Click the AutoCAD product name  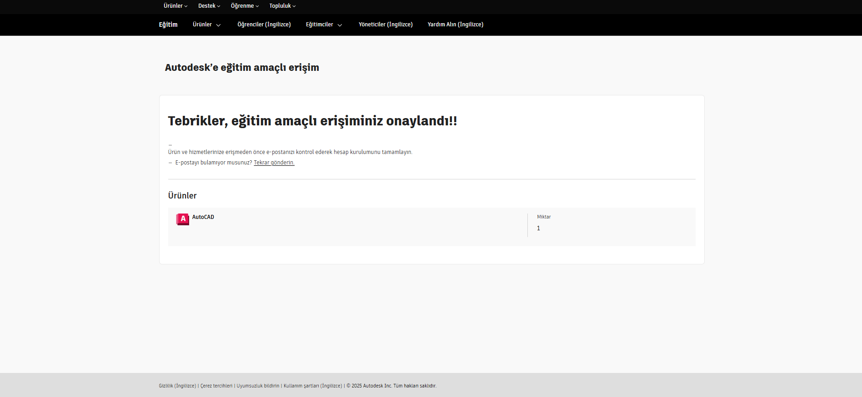[203, 217]
